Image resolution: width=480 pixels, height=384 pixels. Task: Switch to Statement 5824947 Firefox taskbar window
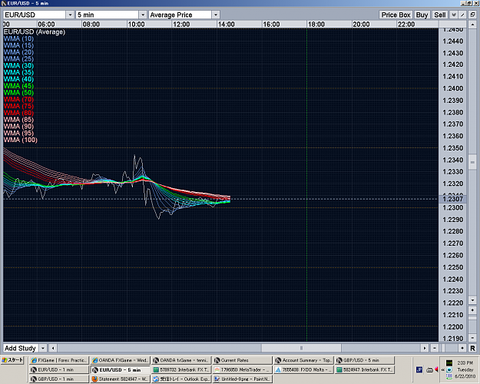[120, 379]
